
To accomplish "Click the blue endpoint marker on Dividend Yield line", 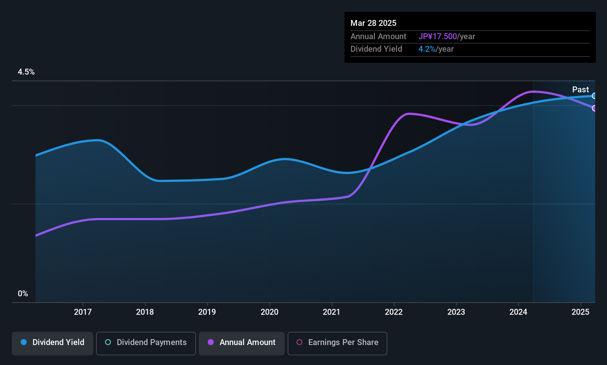I will pyautogui.click(x=594, y=96).
